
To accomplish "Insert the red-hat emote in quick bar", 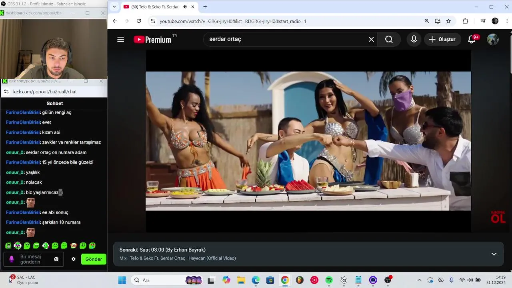I will point(74,246).
